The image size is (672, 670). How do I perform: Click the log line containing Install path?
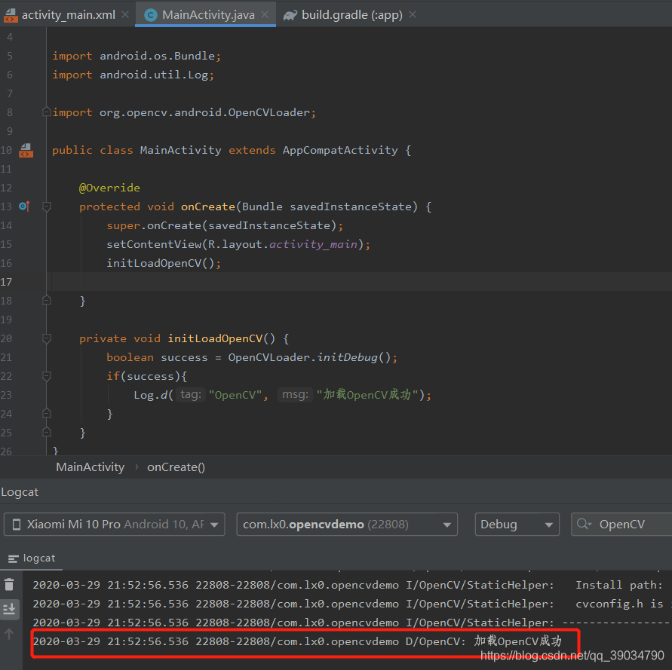coord(348,585)
